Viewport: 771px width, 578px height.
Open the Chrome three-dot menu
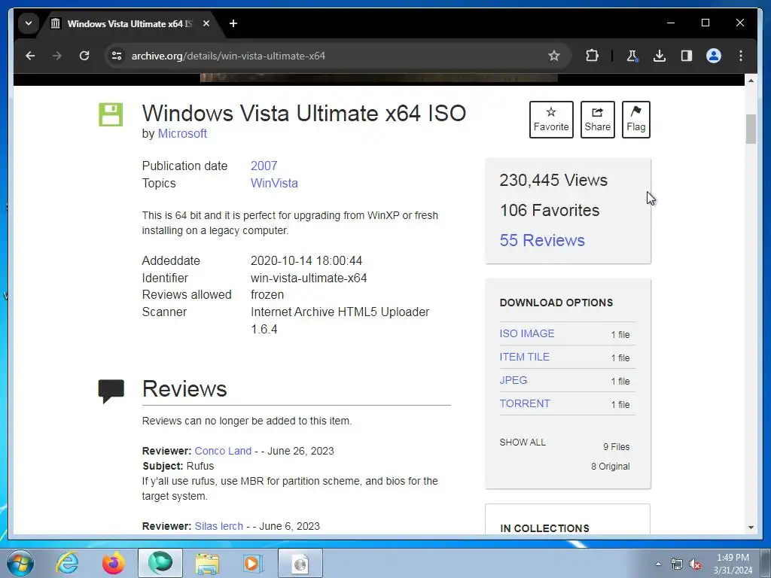point(741,56)
